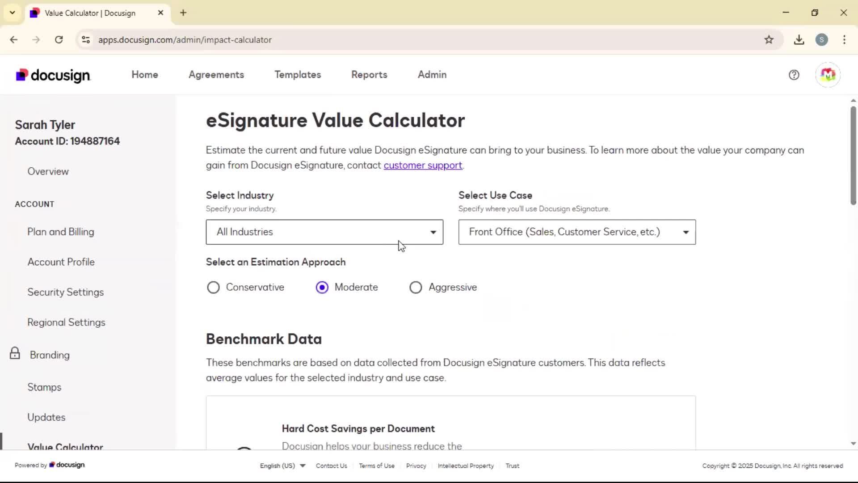This screenshot has height=483, width=858.
Task: Open a new browser tab
Action: point(183,13)
